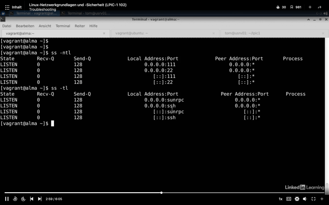Open the Reiter menu
Image resolution: width=329 pixels, height=205 pixels.
(x=80, y=26)
